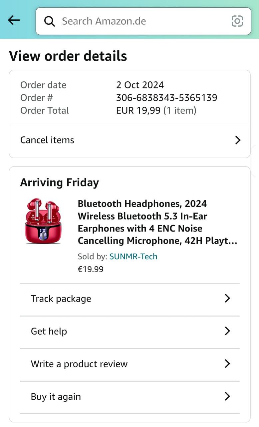Screen dimensions: 259x427
Task: Open the Cancel items option
Action: click(x=47, y=140)
